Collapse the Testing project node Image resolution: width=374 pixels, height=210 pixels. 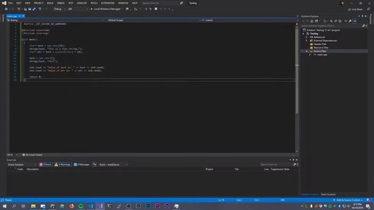pos(304,34)
